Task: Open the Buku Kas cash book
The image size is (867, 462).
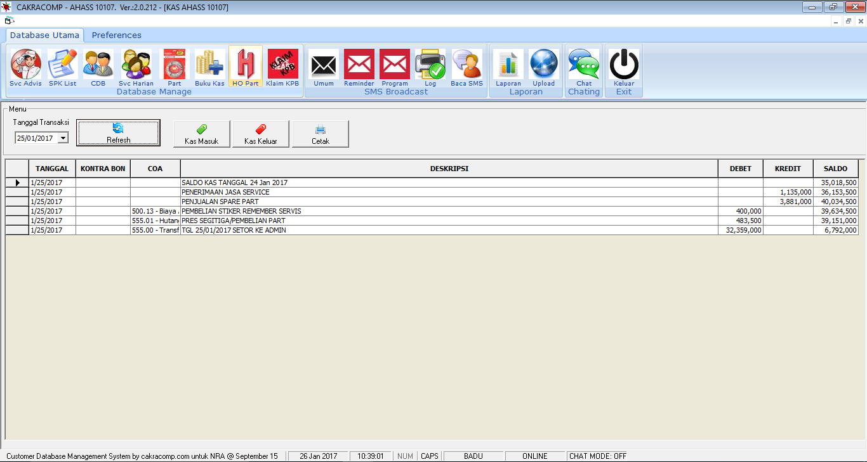Action: (209, 65)
